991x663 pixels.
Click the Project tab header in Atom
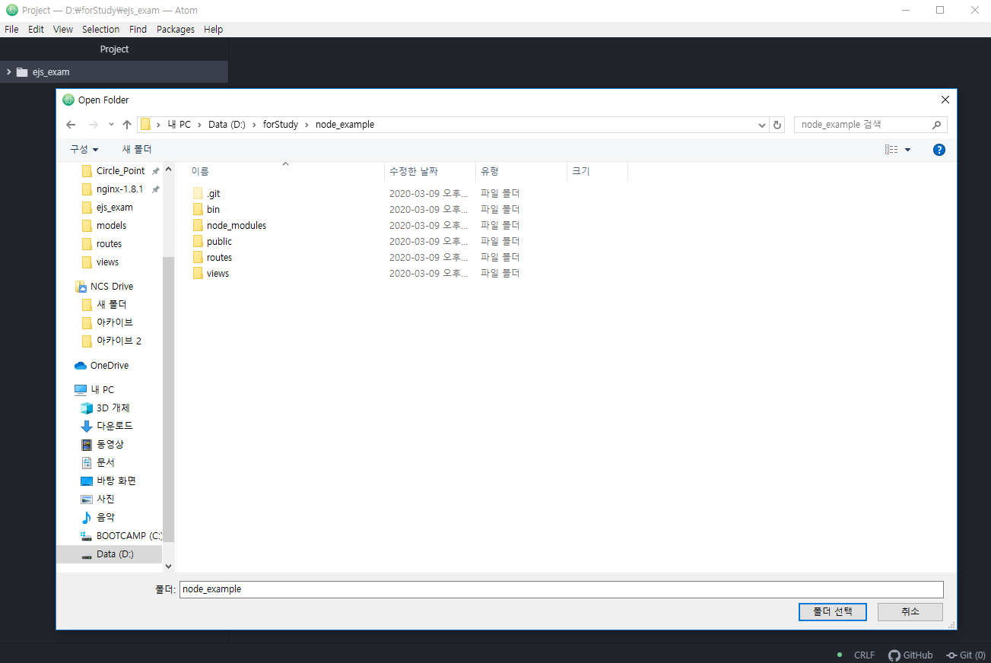tap(114, 49)
